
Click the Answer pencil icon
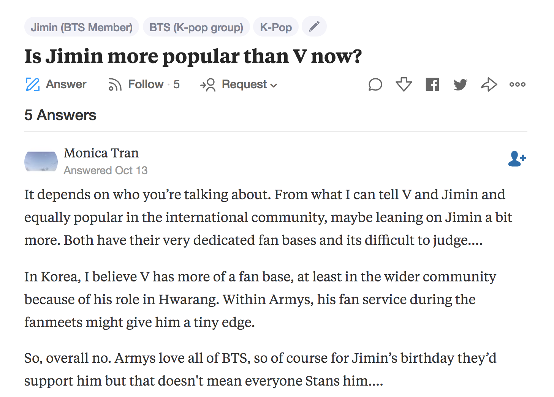(32, 84)
